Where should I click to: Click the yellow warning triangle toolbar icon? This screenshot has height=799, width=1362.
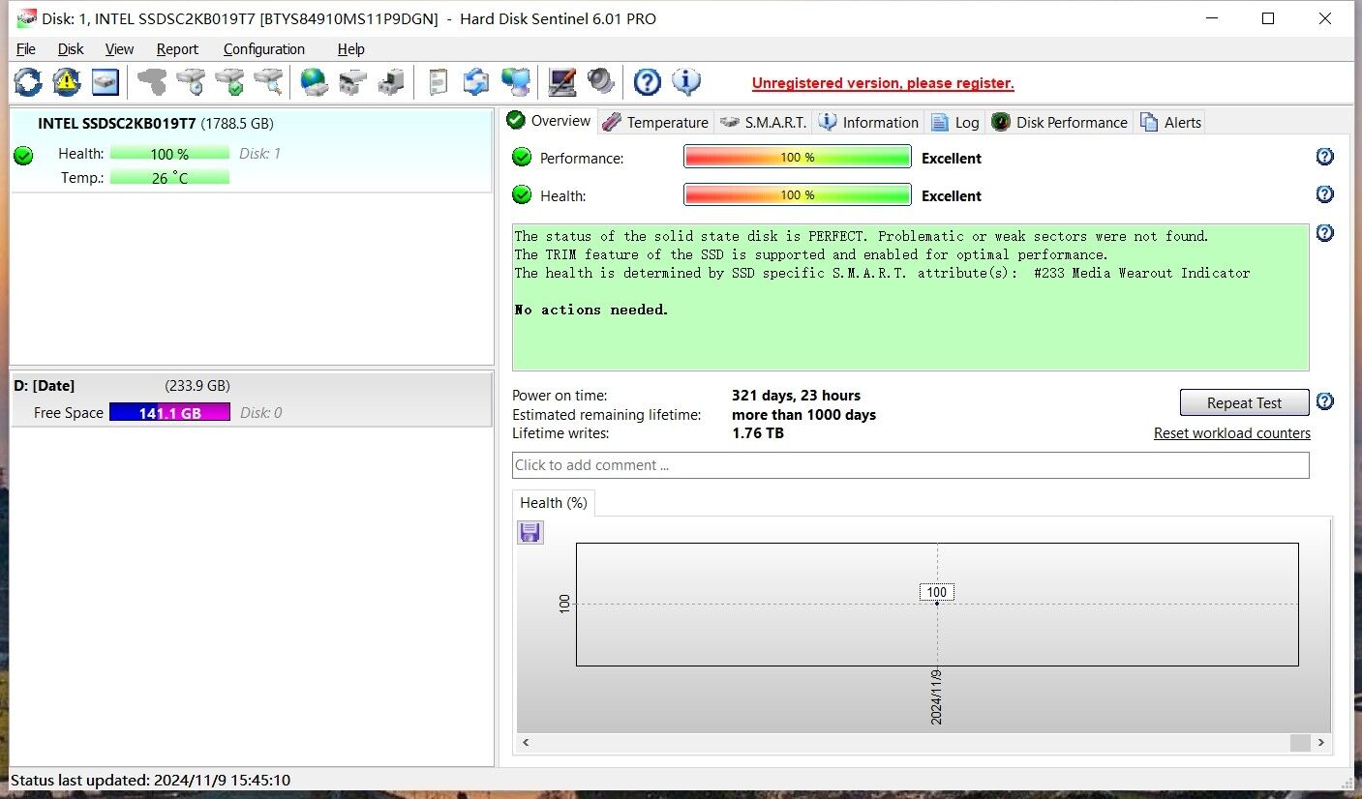(67, 82)
